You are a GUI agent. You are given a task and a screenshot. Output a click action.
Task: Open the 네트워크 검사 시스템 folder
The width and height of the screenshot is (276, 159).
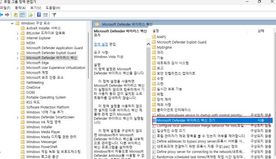(x=172, y=63)
